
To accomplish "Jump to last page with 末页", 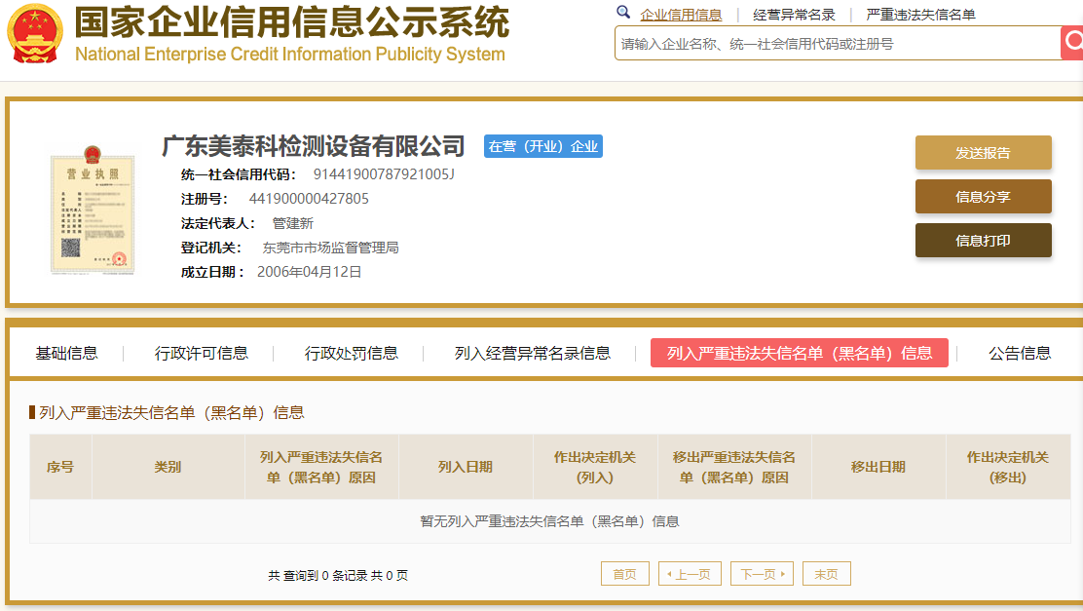I will click(826, 574).
